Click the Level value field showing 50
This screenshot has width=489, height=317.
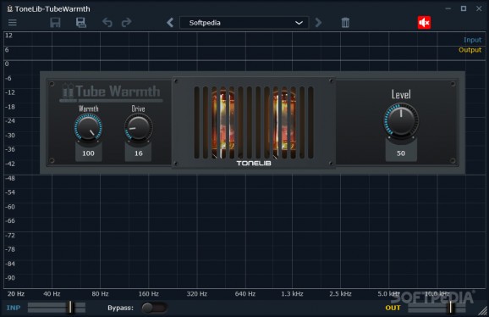tap(401, 153)
